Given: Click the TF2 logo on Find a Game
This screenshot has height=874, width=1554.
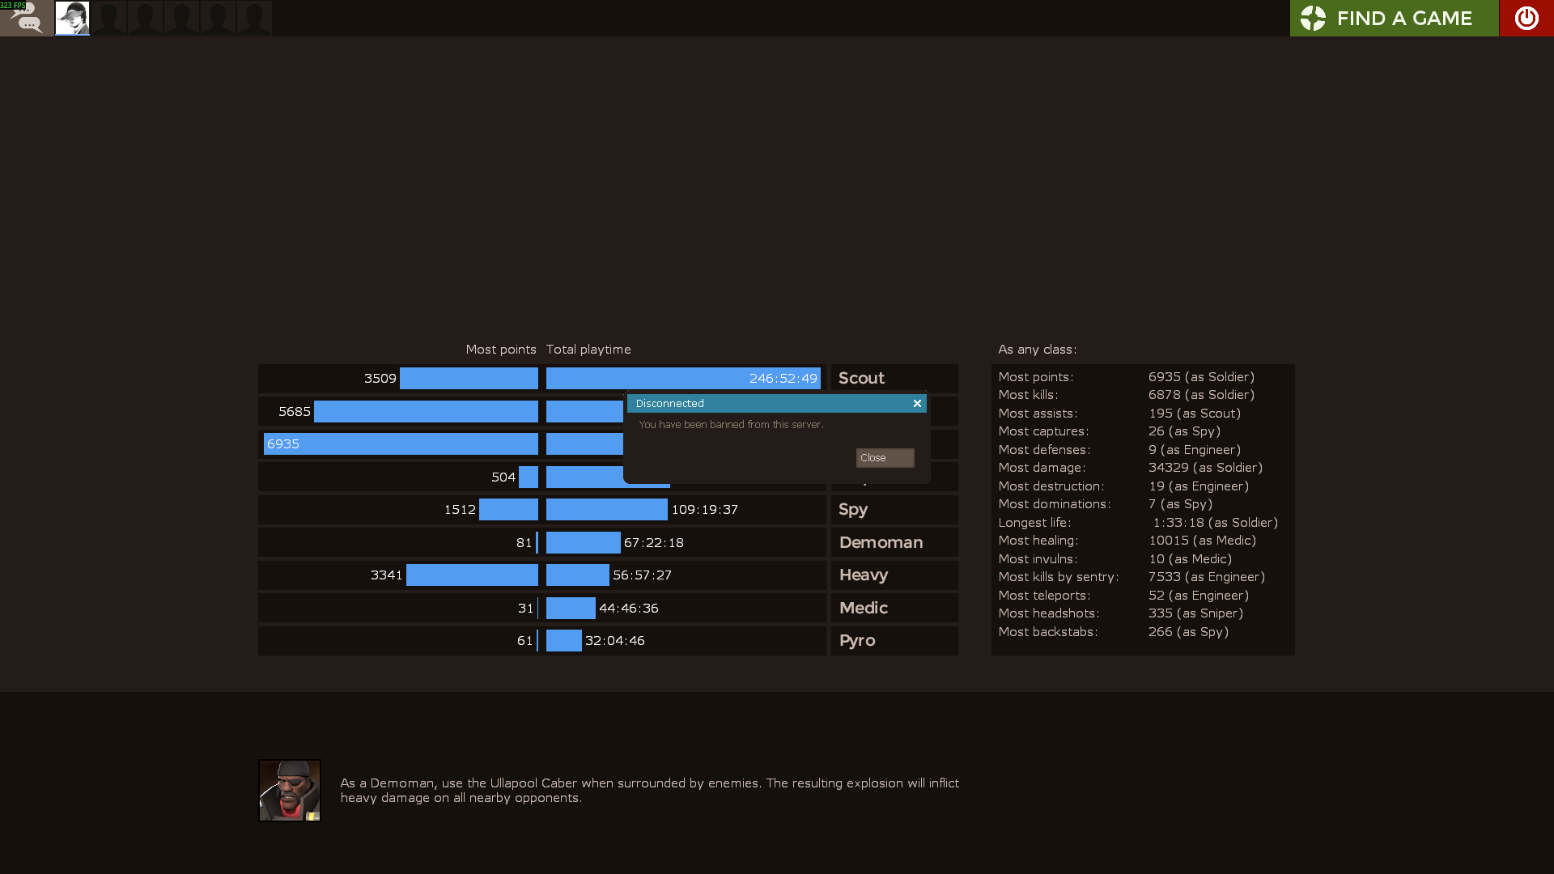Looking at the screenshot, I should (1313, 18).
